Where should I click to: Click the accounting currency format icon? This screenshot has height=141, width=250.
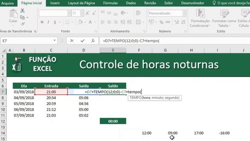[x=151, y=22]
